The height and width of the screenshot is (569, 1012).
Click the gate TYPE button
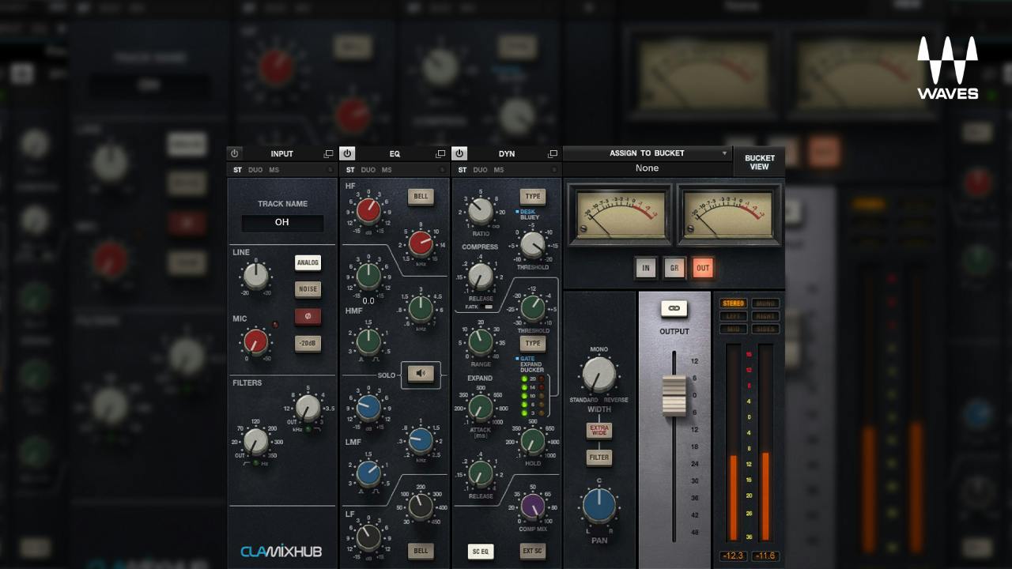[533, 344]
